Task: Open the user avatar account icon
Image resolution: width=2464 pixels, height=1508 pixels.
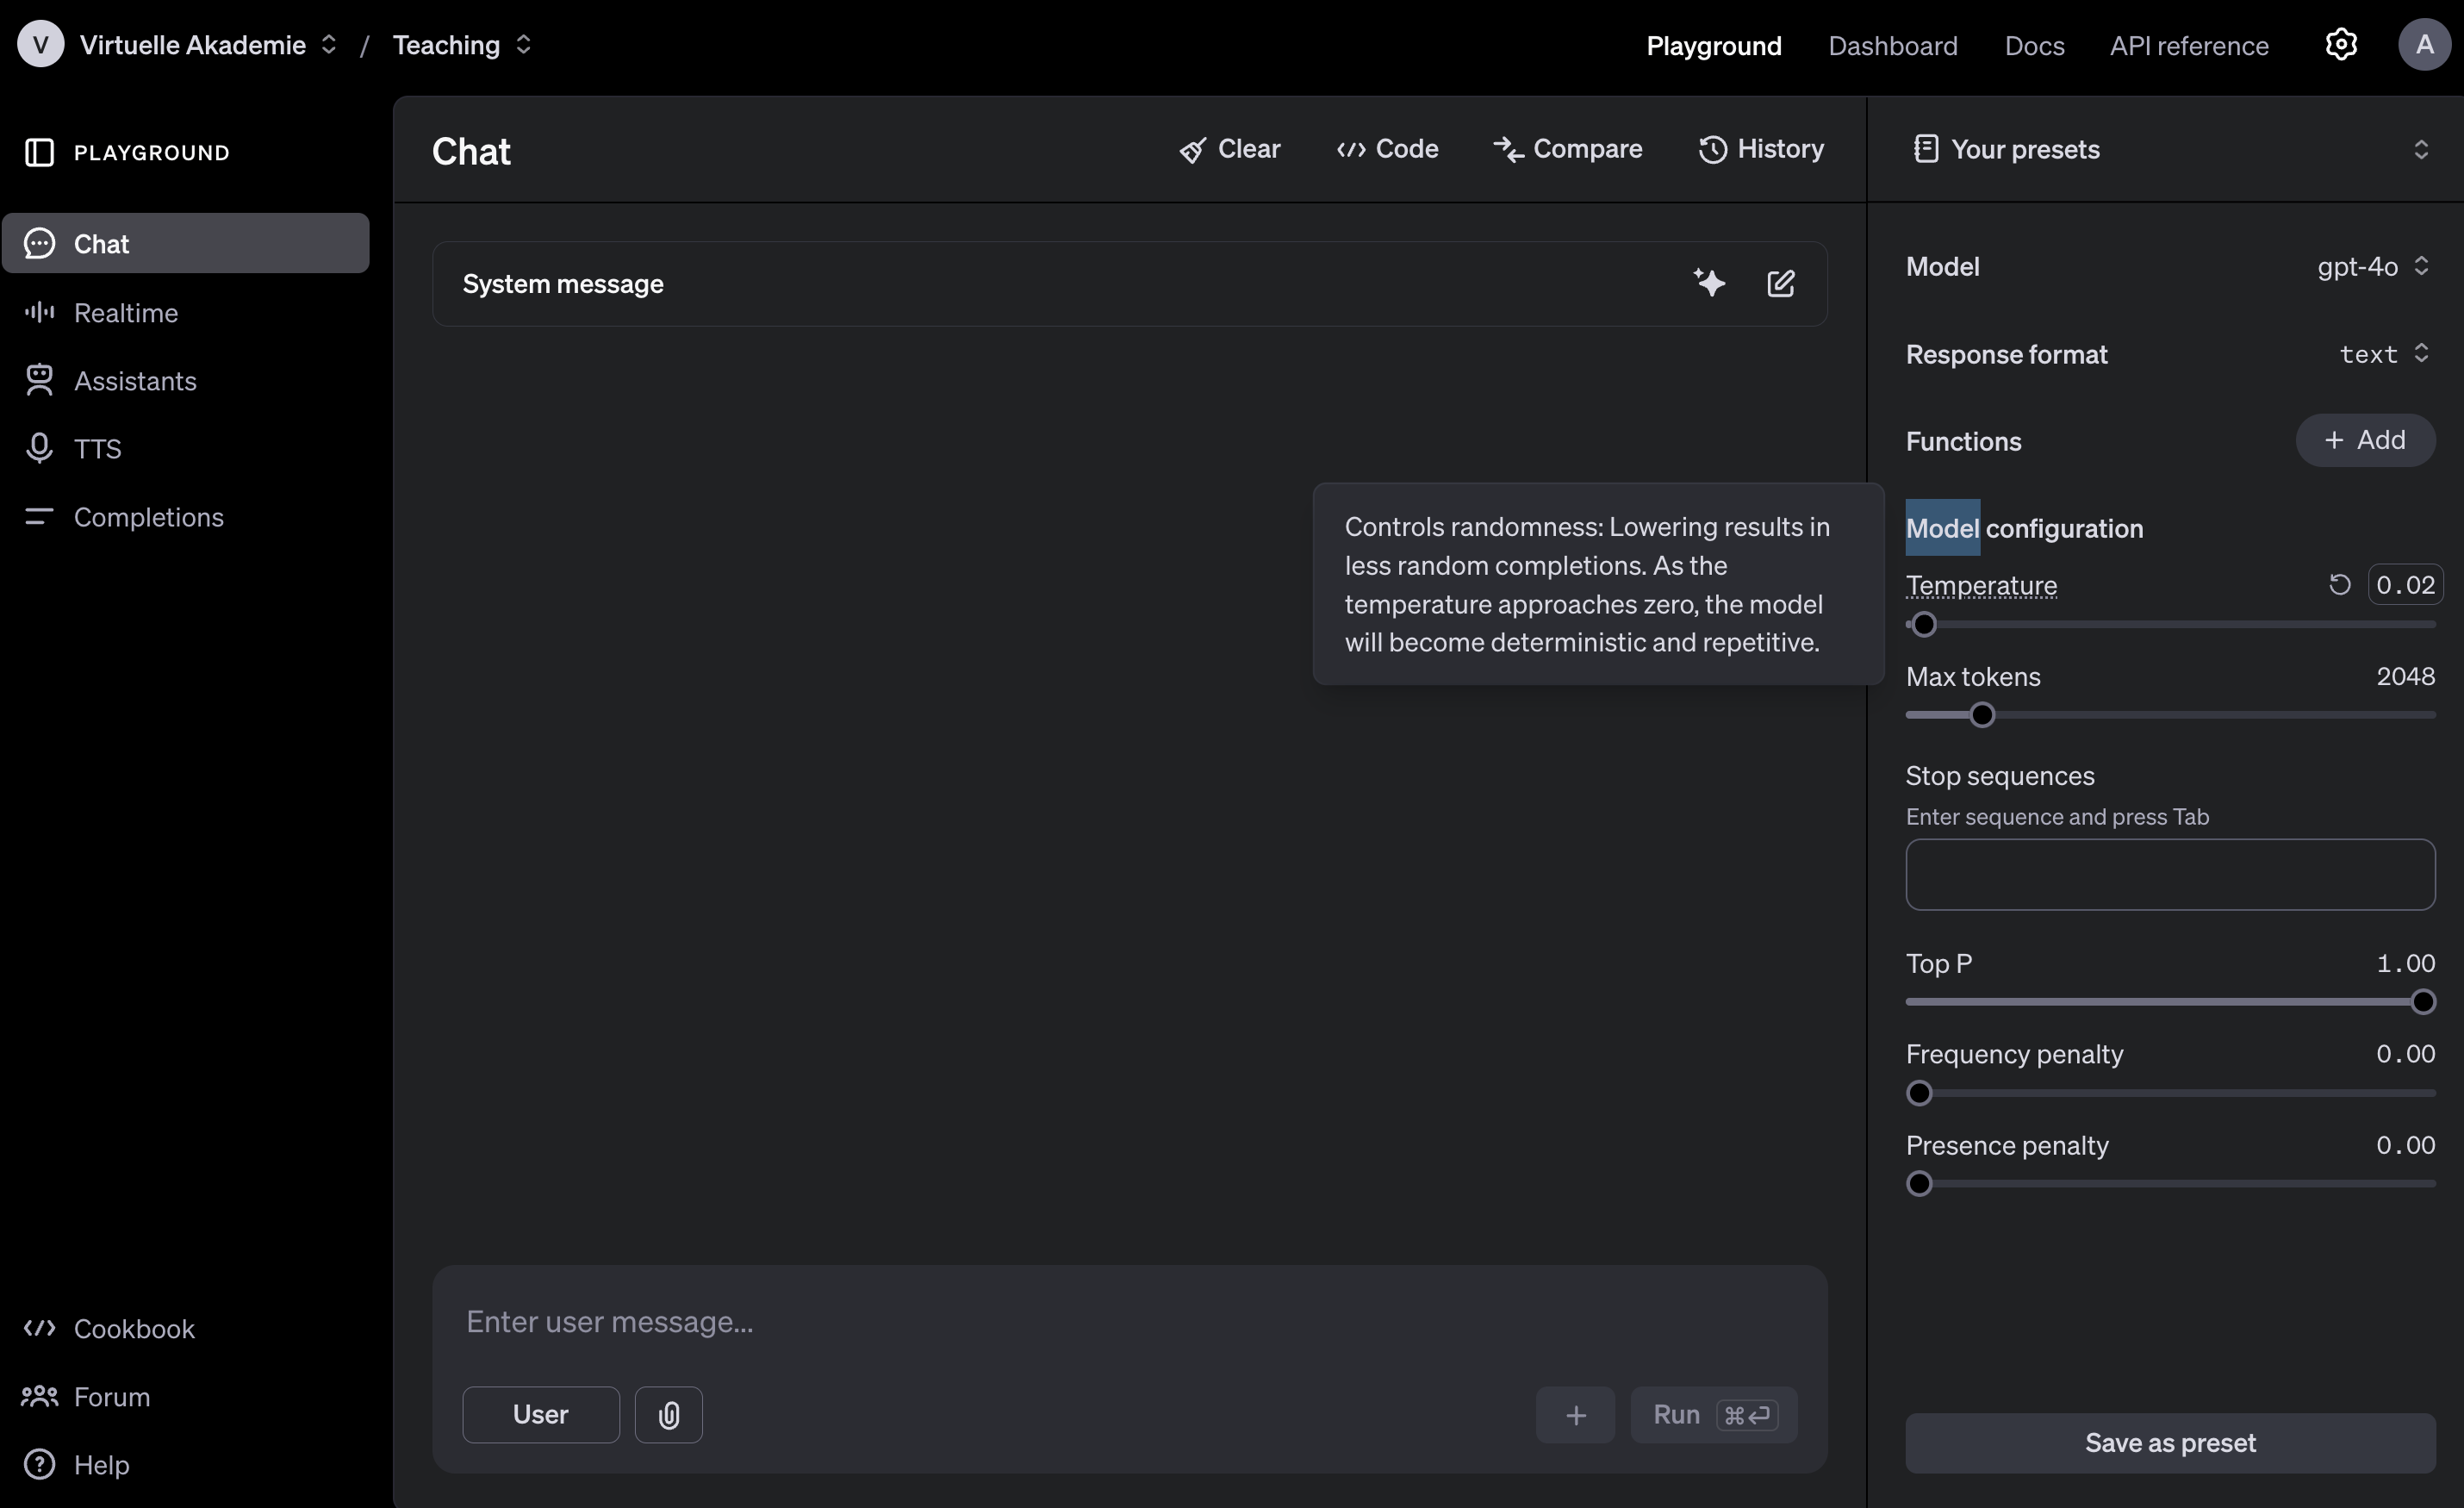Action: click(x=2424, y=45)
